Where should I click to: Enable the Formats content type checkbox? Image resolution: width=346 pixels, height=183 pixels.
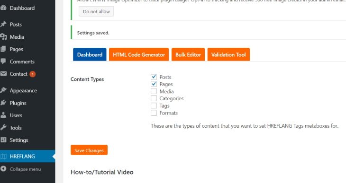[154, 113]
